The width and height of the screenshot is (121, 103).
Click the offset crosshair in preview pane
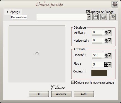pyautogui.click(x=37, y=54)
